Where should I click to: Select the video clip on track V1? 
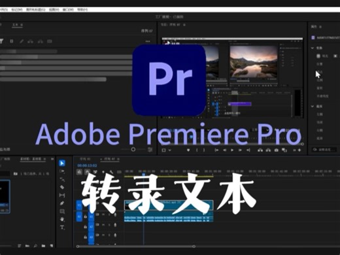[169, 205]
